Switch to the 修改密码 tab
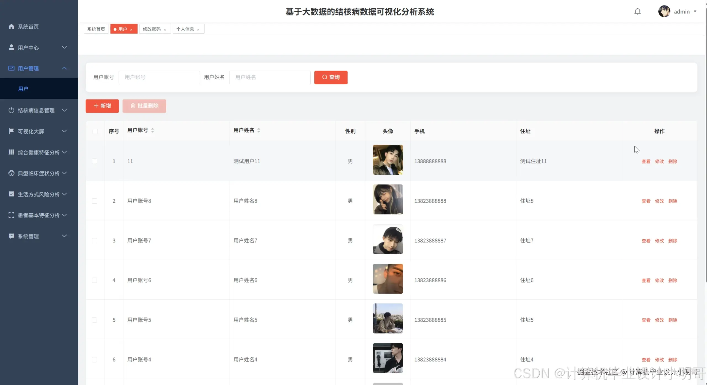 152,29
